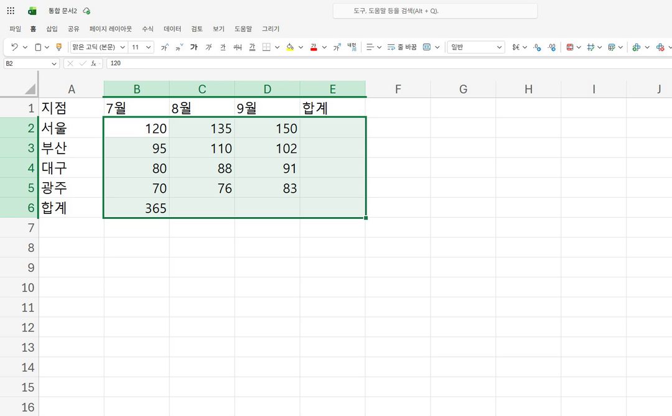This screenshot has width=672, height=416.
Task: Click the currency format icon
Action: pyautogui.click(x=516, y=47)
